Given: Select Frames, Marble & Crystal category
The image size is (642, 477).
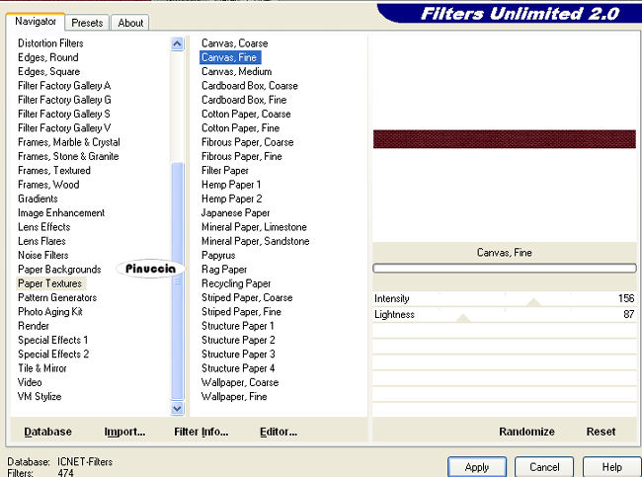Looking at the screenshot, I should (69, 142).
